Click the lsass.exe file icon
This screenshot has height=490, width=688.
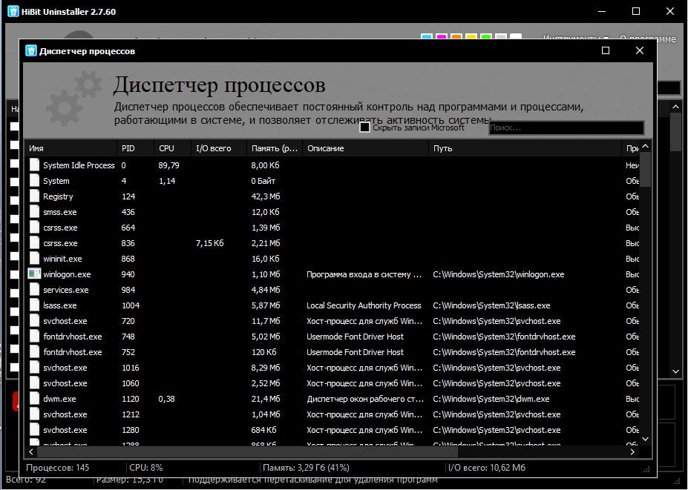[x=34, y=305]
